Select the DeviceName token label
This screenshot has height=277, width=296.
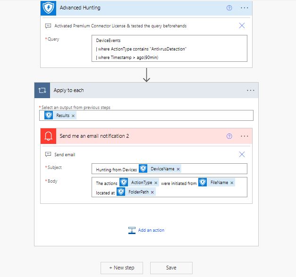point(162,169)
